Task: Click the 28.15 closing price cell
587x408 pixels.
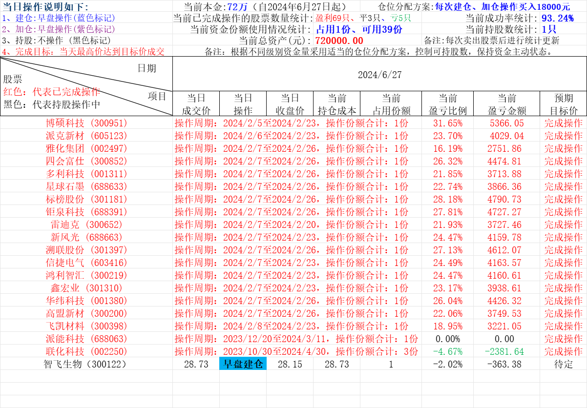Action: 290,364
